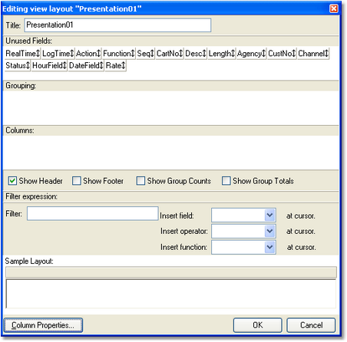The width and height of the screenshot is (347, 342).
Task: Pick the CartNo field tag
Action: point(170,54)
